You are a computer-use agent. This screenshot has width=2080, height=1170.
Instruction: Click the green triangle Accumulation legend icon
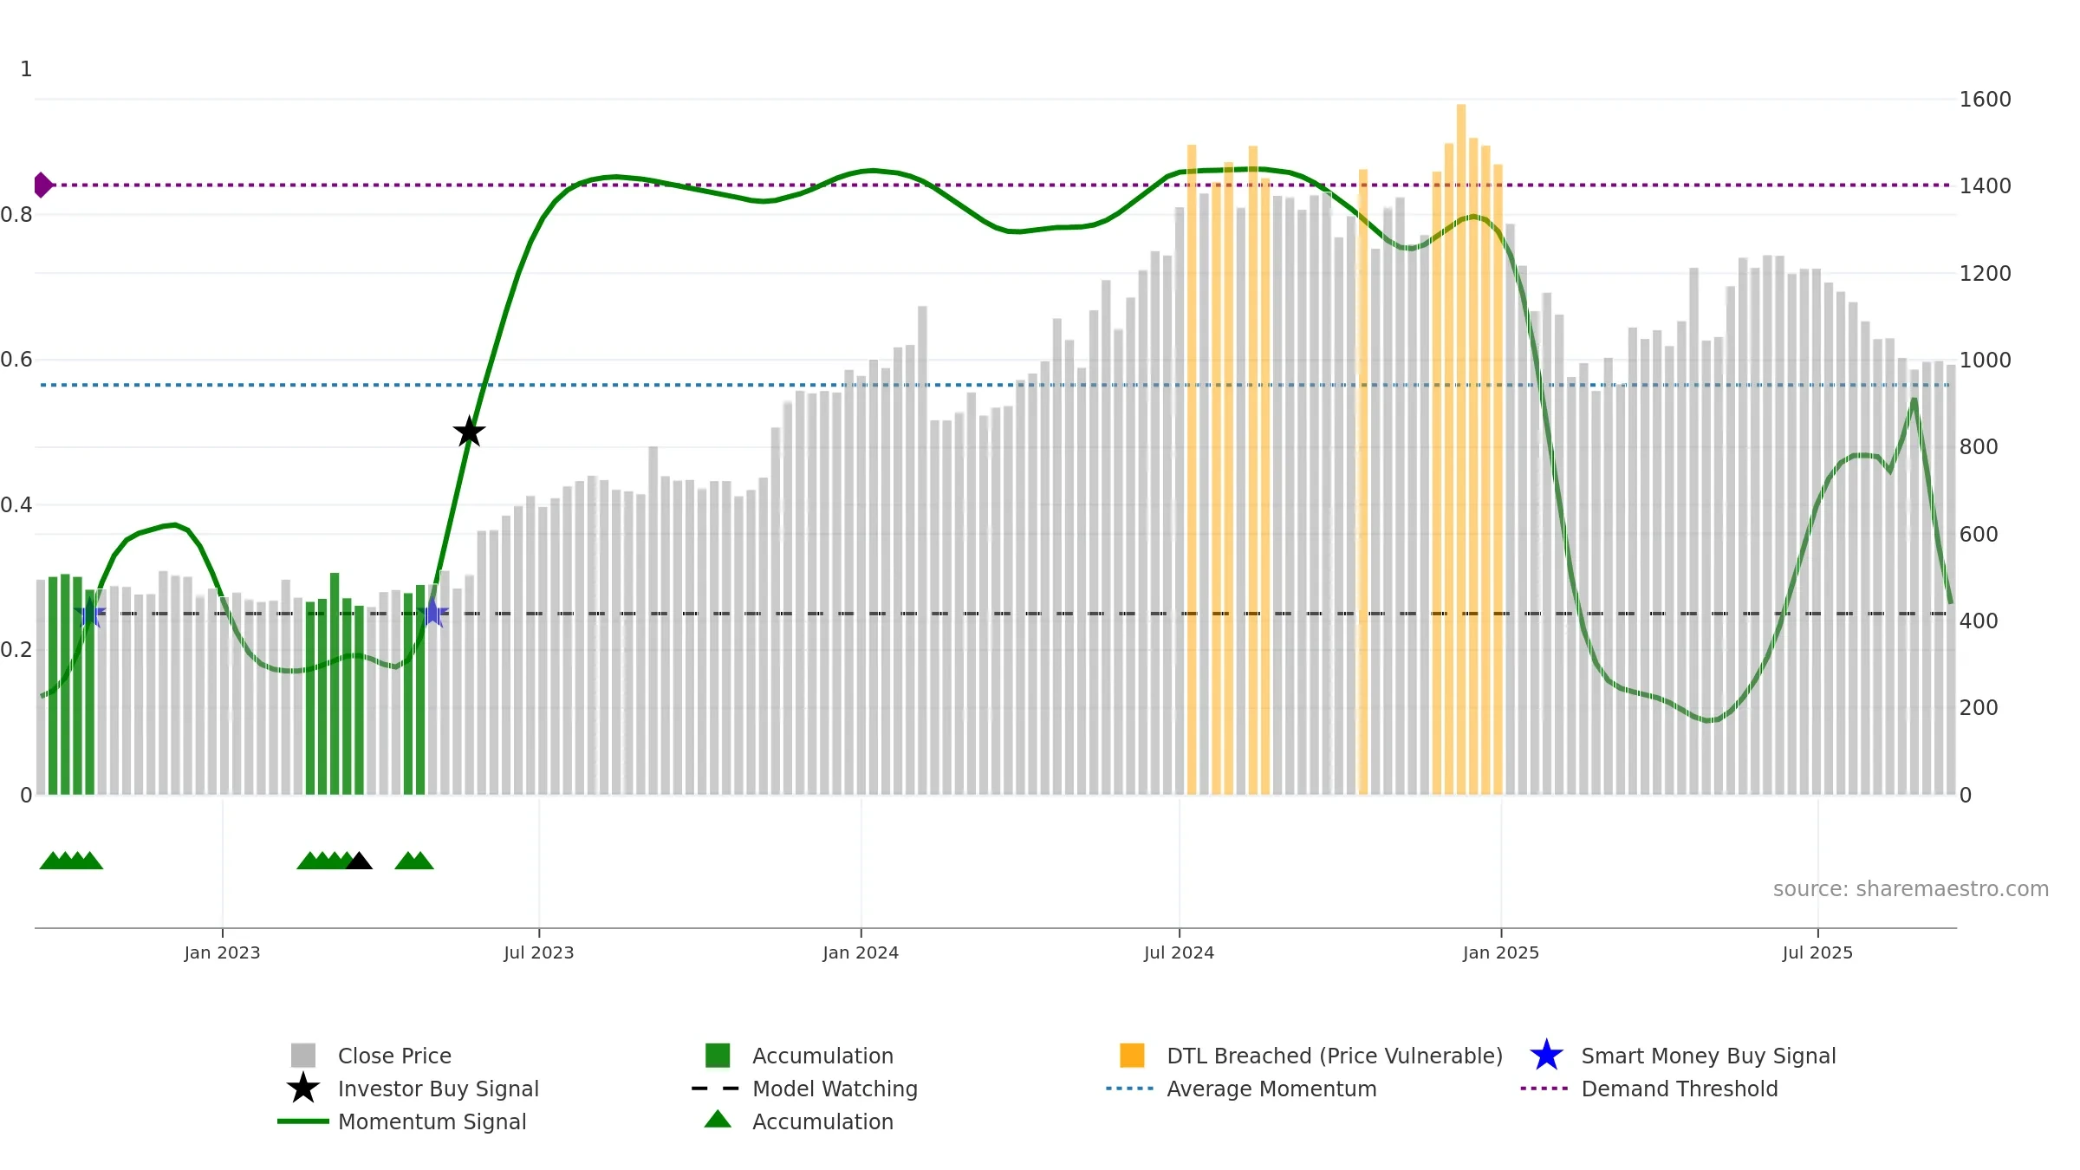[718, 1120]
